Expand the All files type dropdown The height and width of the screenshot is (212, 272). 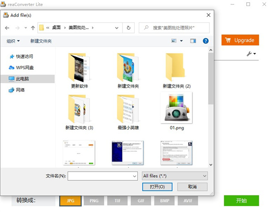pyautogui.click(x=175, y=176)
